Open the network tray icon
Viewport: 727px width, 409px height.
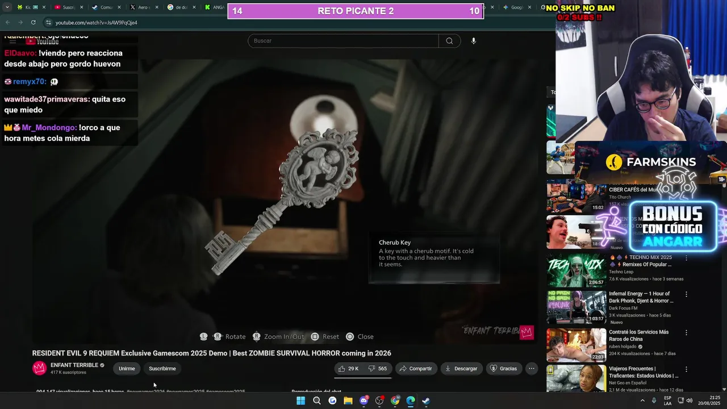pyautogui.click(x=680, y=400)
